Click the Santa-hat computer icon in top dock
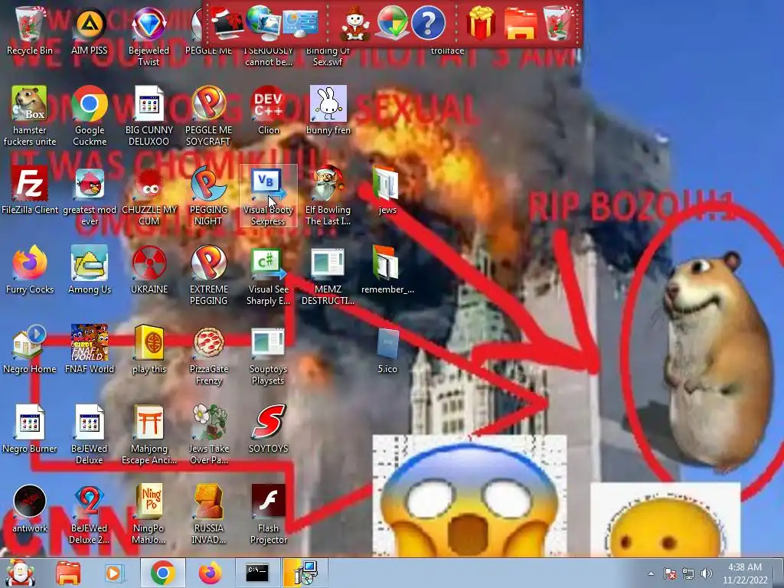784x588 pixels. click(226, 22)
